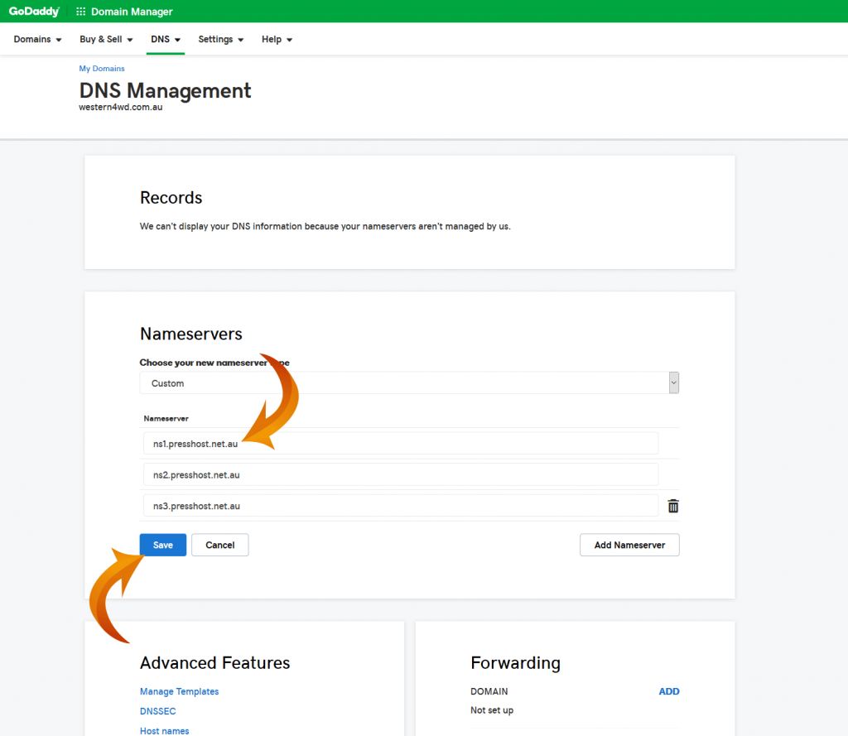The height and width of the screenshot is (736, 848).
Task: Click the Add Nameserver button
Action: pyautogui.click(x=629, y=545)
